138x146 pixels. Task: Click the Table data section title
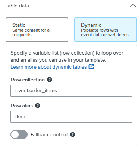click(x=17, y=6)
